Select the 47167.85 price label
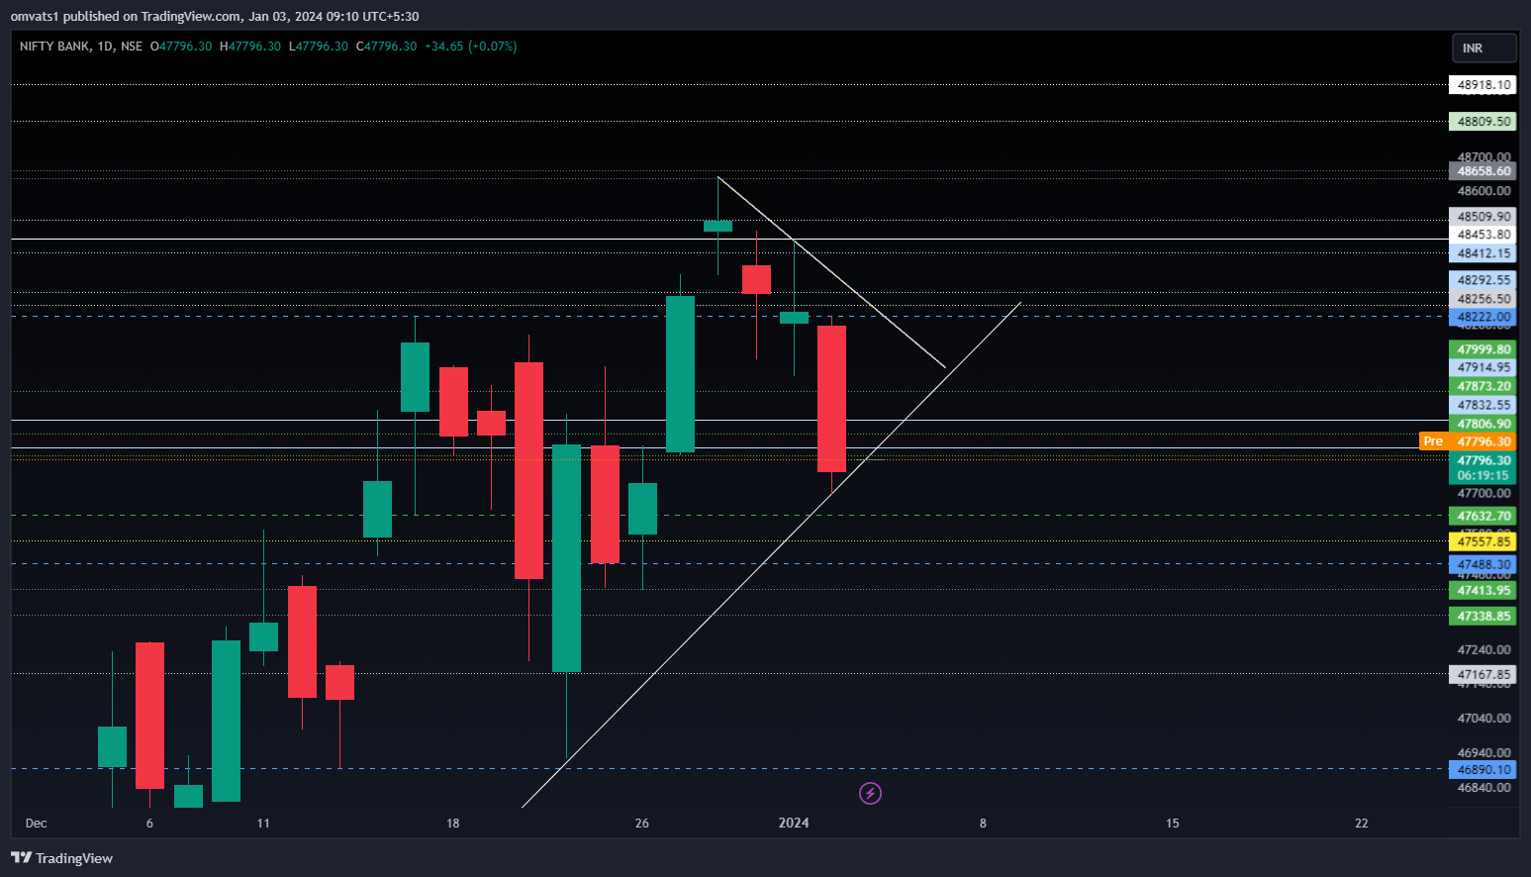The width and height of the screenshot is (1531, 877). click(x=1483, y=674)
